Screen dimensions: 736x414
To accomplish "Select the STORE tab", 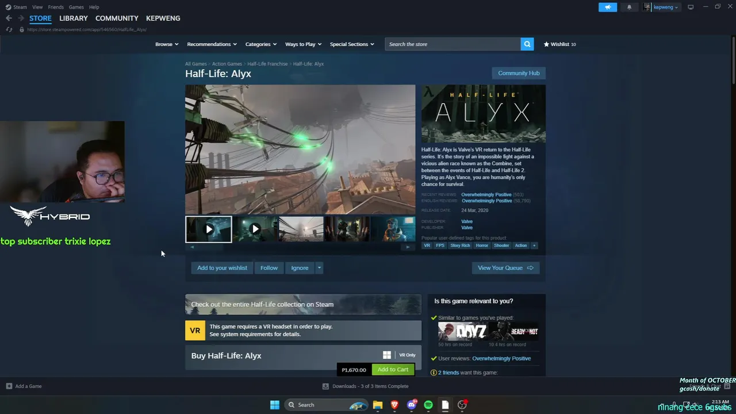I will [x=40, y=18].
